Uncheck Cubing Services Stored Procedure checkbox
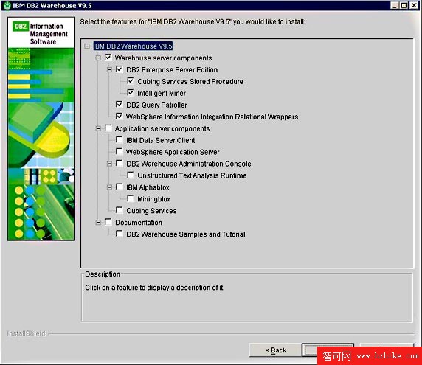This screenshot has height=365, width=422. point(131,81)
